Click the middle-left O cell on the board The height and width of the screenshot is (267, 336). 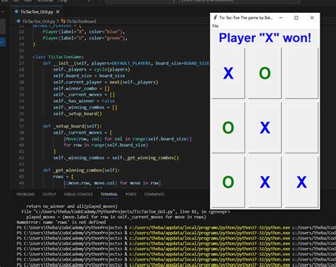click(x=228, y=127)
